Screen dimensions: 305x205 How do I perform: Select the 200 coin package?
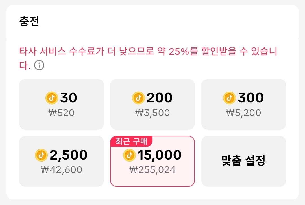[152, 104]
